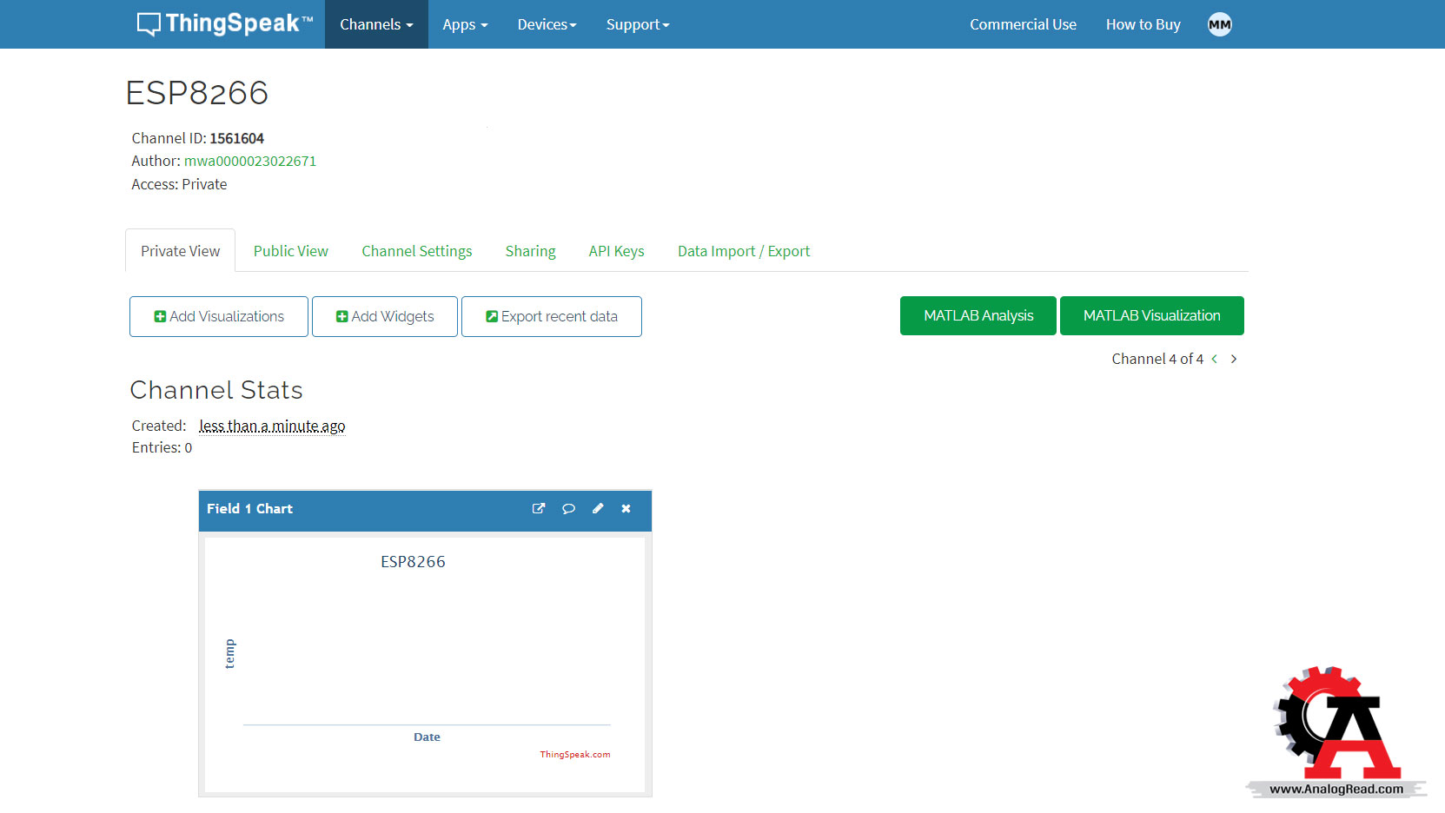Image resolution: width=1445 pixels, height=813 pixels.
Task: Open the API Keys tab
Action: click(616, 251)
